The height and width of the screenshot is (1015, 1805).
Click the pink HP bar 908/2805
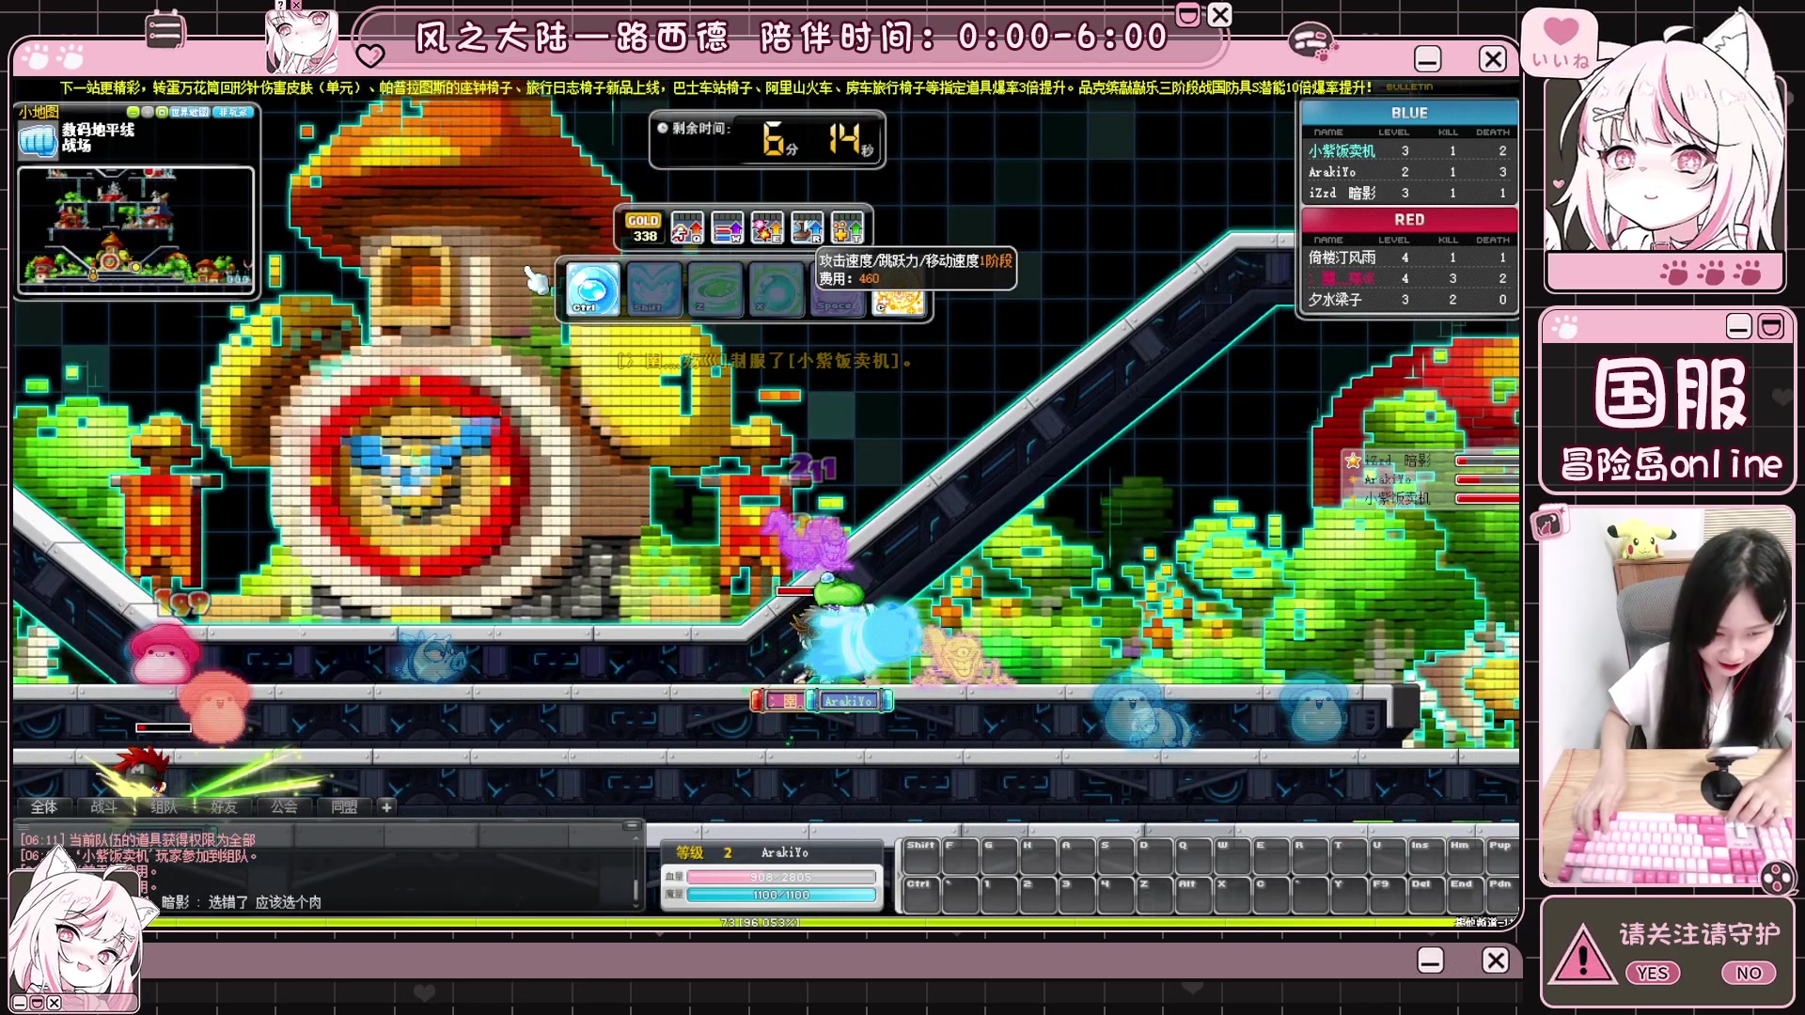pos(781,877)
